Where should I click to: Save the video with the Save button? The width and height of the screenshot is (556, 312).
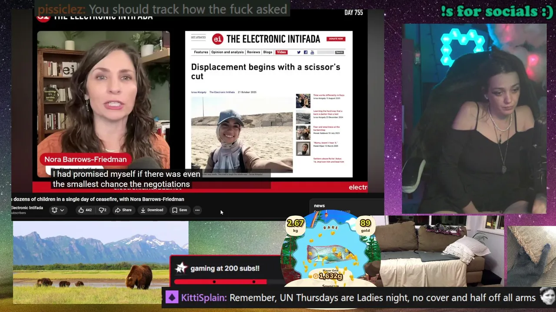(x=179, y=210)
